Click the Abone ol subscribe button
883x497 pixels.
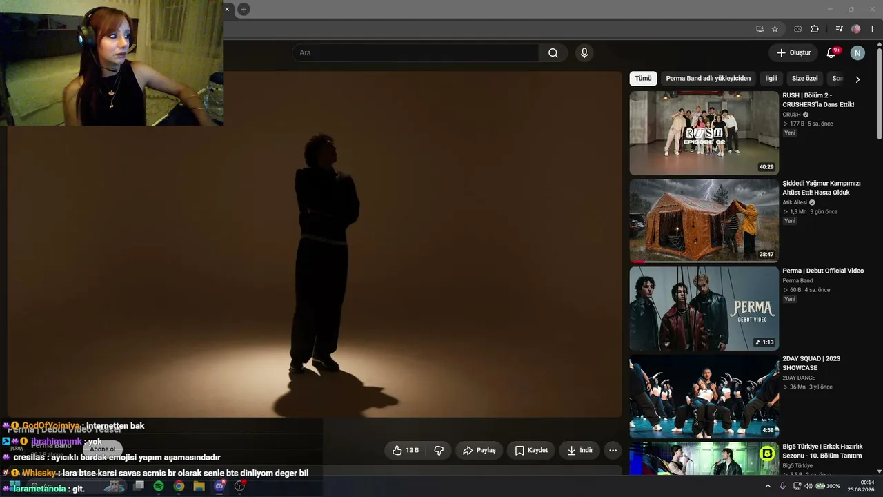pos(103,449)
